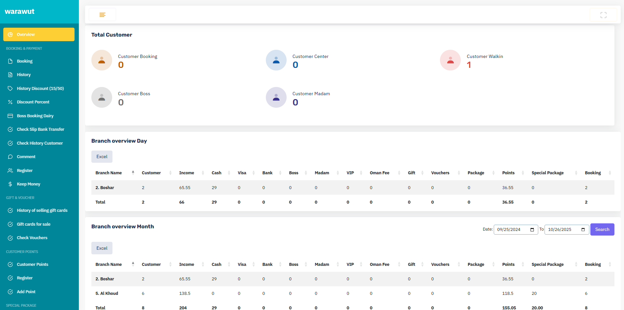Click the Customer Walkin red avatar icon
Image resolution: width=624 pixels, height=310 pixels.
[x=450, y=60]
